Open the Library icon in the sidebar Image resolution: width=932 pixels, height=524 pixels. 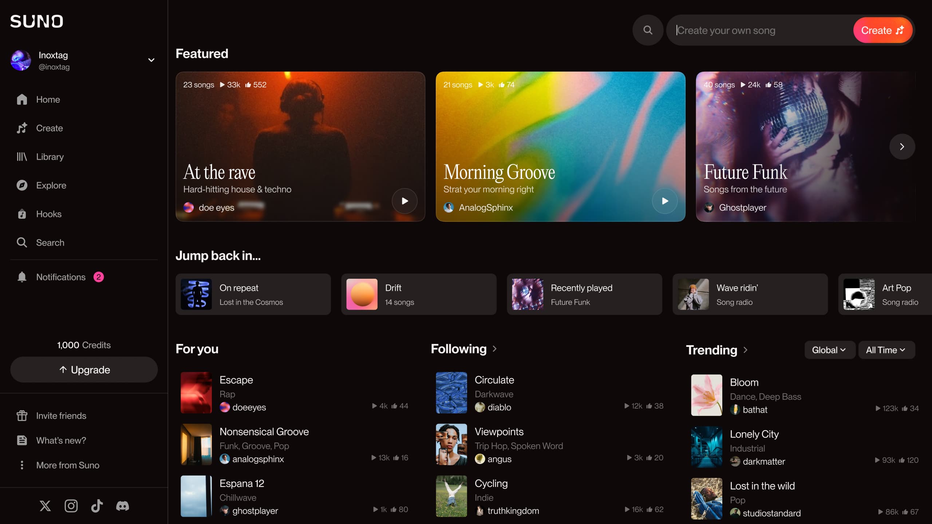(22, 156)
